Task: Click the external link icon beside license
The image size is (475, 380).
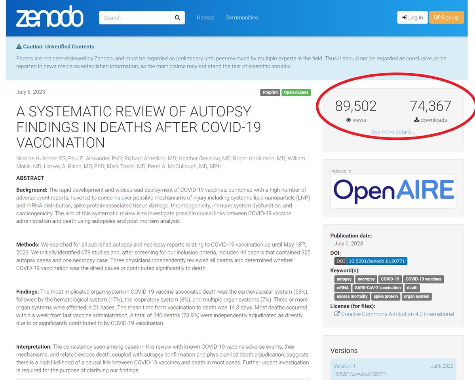Action: click(337, 314)
